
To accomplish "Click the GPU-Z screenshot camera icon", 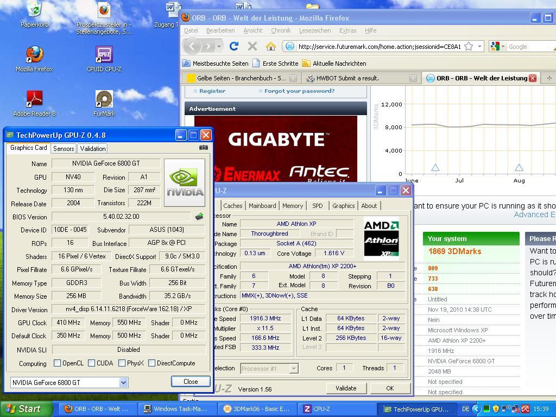I will tap(204, 148).
